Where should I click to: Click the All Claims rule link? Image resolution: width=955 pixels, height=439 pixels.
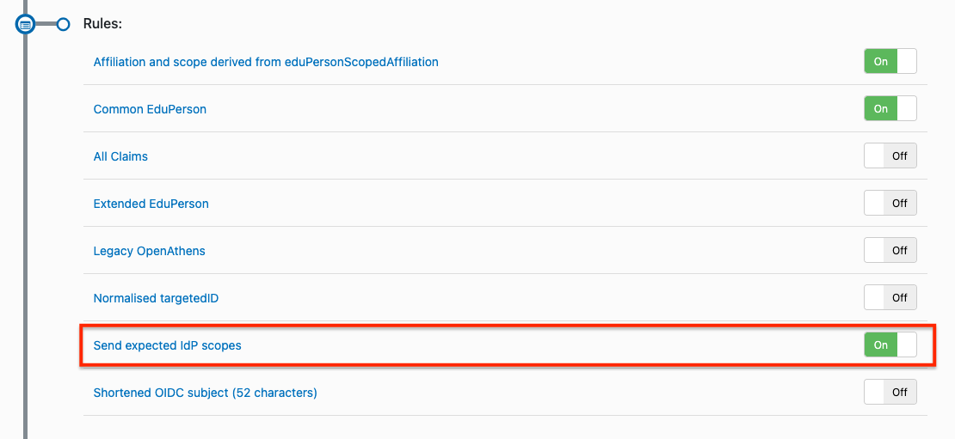(120, 156)
